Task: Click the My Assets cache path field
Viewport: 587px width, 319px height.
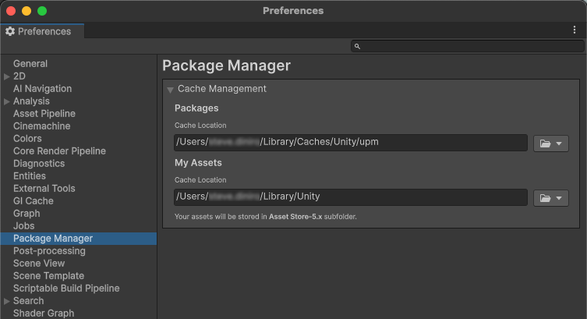Action: [351, 197]
